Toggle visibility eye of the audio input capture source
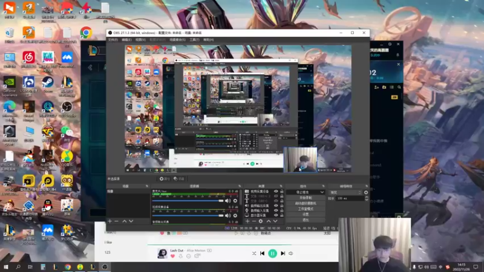The image size is (484, 272). coord(276,210)
